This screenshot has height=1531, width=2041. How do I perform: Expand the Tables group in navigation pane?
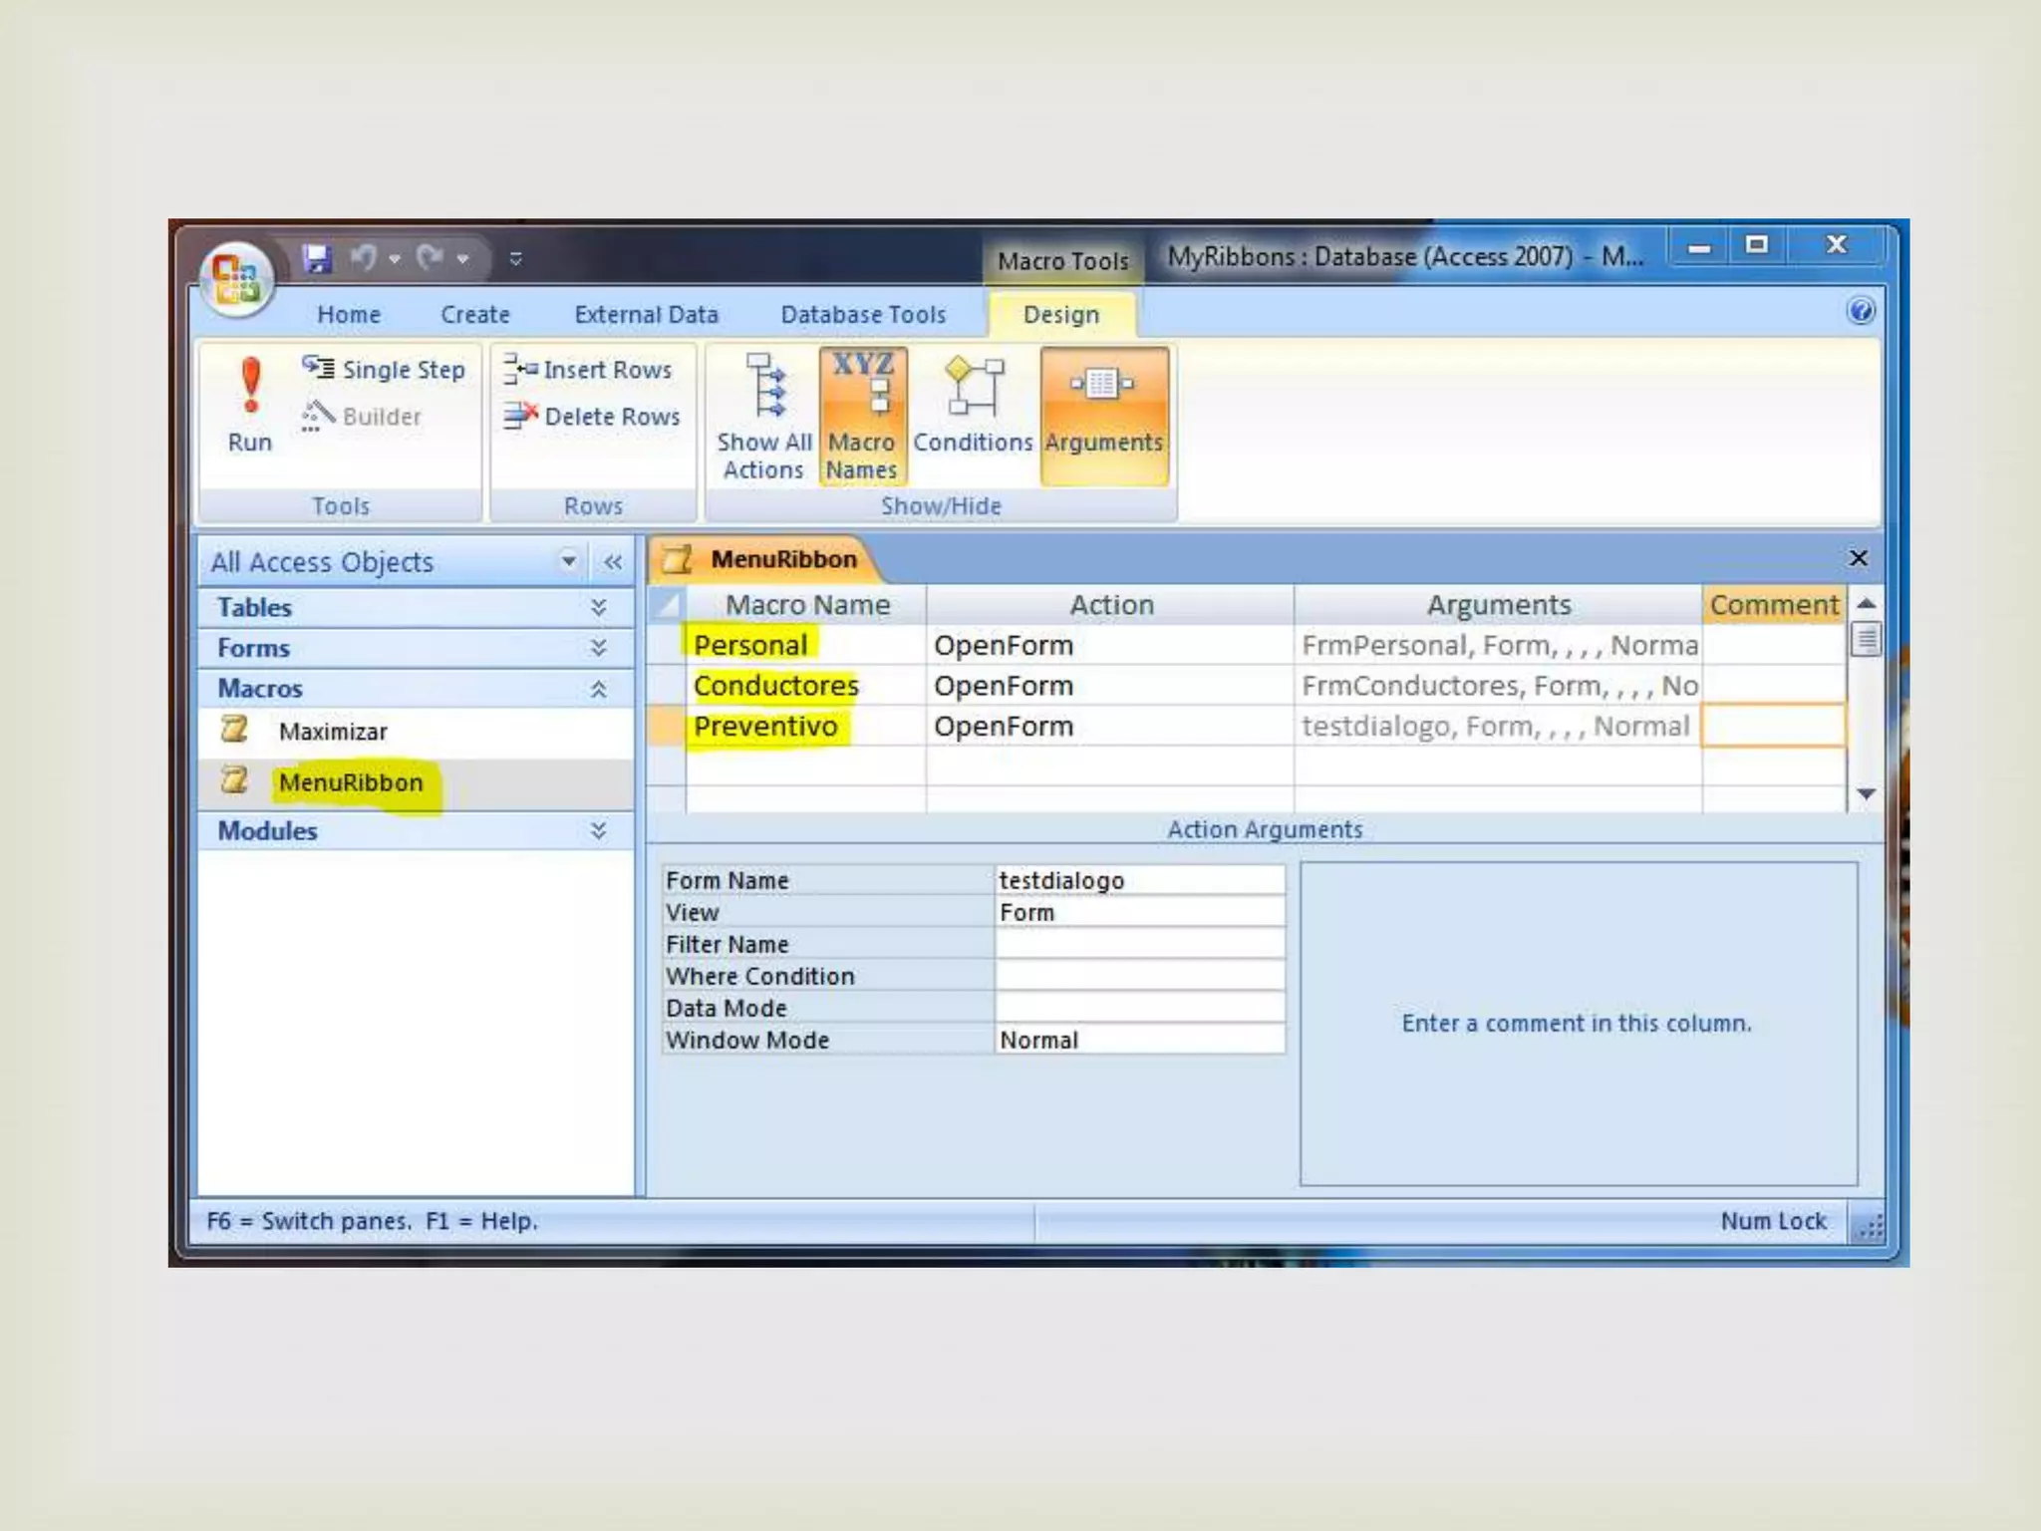tap(598, 607)
